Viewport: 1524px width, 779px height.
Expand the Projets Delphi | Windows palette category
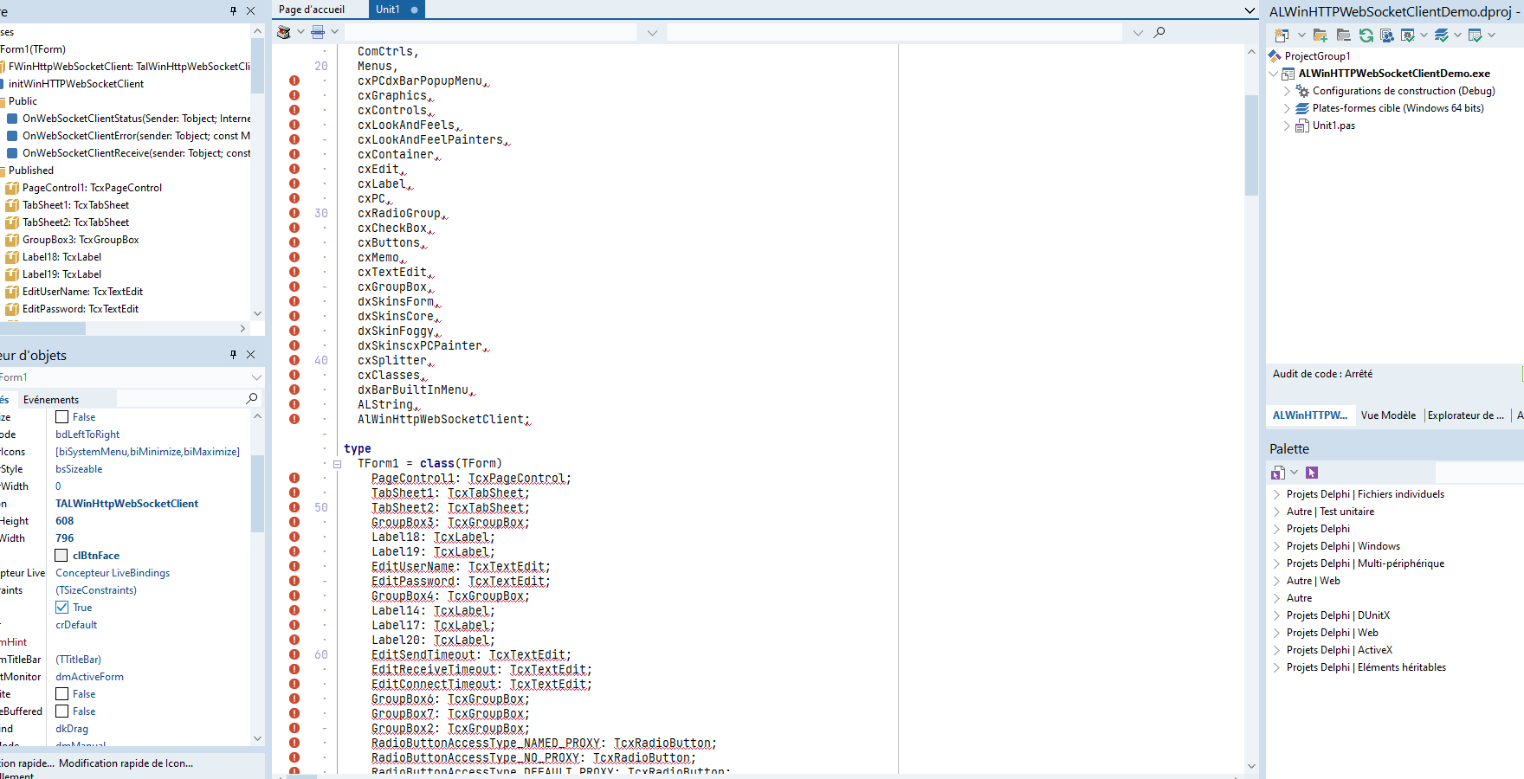1276,545
